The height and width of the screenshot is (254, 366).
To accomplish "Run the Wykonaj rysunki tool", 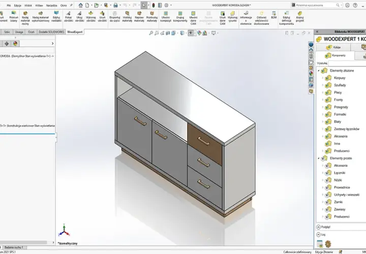I will pyautogui.click(x=232, y=16).
